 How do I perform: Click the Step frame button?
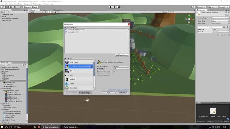pyautogui.click(x=119, y=7)
